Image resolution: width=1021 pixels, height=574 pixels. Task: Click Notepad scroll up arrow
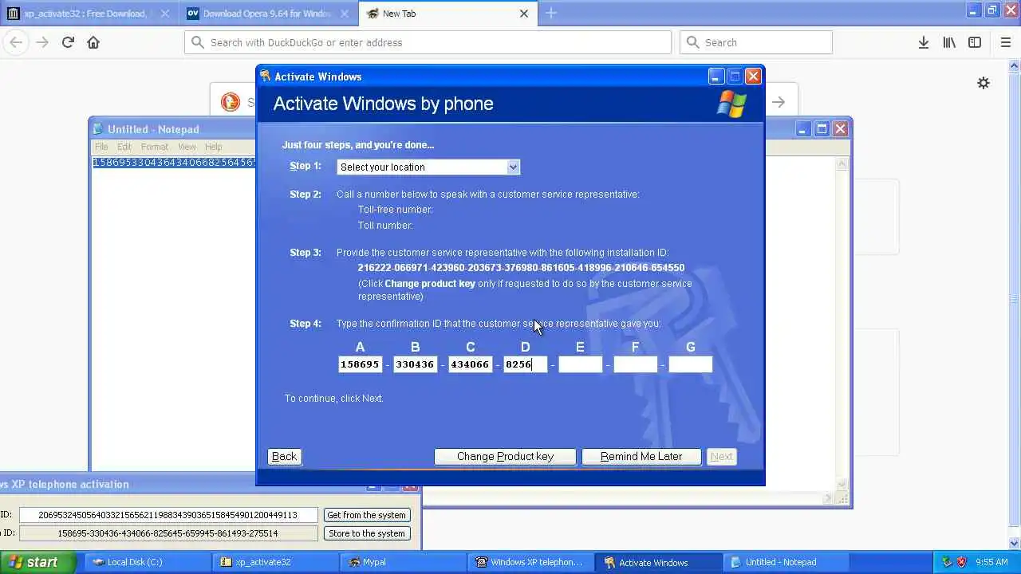[x=842, y=164]
